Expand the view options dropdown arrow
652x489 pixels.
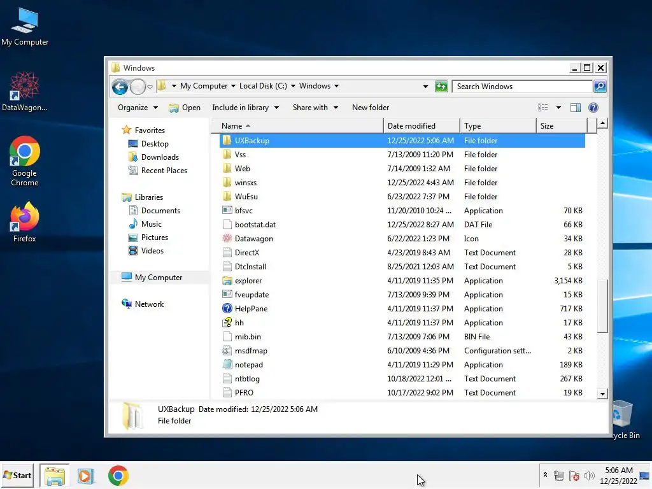click(x=558, y=108)
